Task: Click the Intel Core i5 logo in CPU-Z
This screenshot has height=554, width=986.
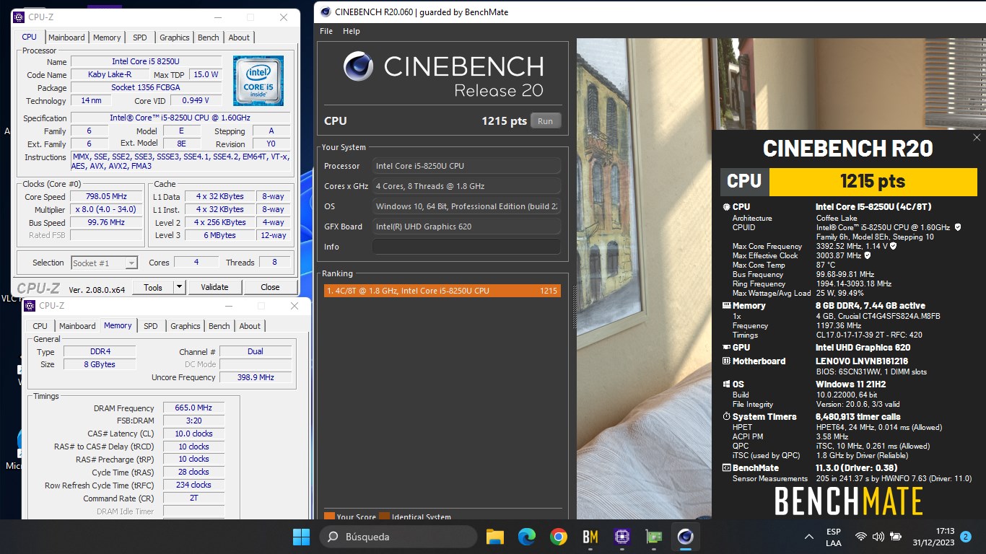Action: click(x=258, y=80)
